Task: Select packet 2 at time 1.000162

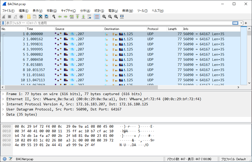Action: tap(121, 39)
